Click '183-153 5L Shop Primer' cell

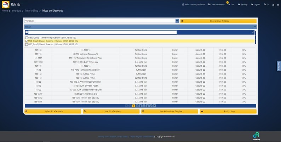click(x=86, y=78)
